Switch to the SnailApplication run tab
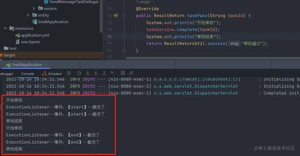Screen dimensions: 300x156 point(27,65)
